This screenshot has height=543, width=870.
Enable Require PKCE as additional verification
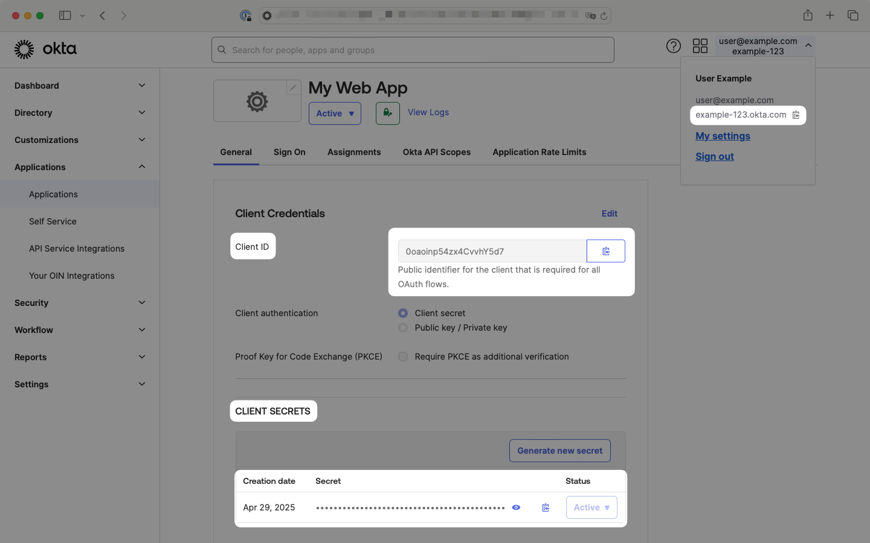pos(403,357)
